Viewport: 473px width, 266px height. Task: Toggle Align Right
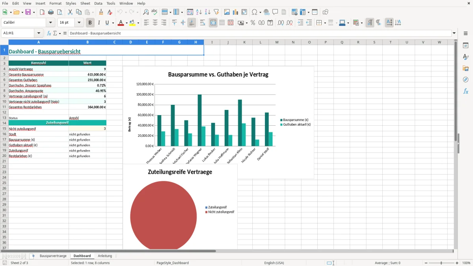[x=164, y=23]
